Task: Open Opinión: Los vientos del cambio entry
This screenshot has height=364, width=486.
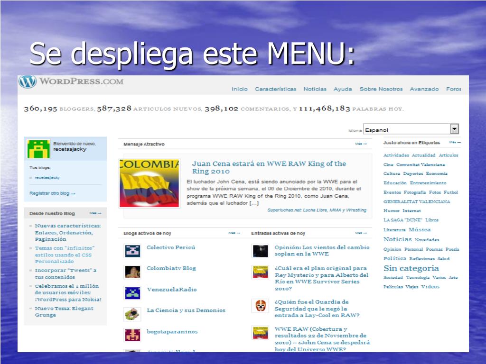Action: coord(322,251)
